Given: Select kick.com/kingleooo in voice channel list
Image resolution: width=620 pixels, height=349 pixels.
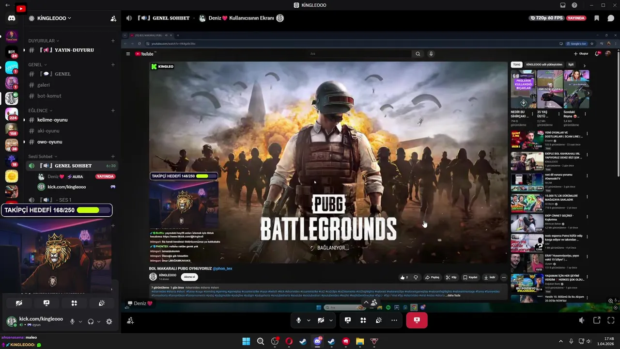Looking at the screenshot, I should click(77, 187).
